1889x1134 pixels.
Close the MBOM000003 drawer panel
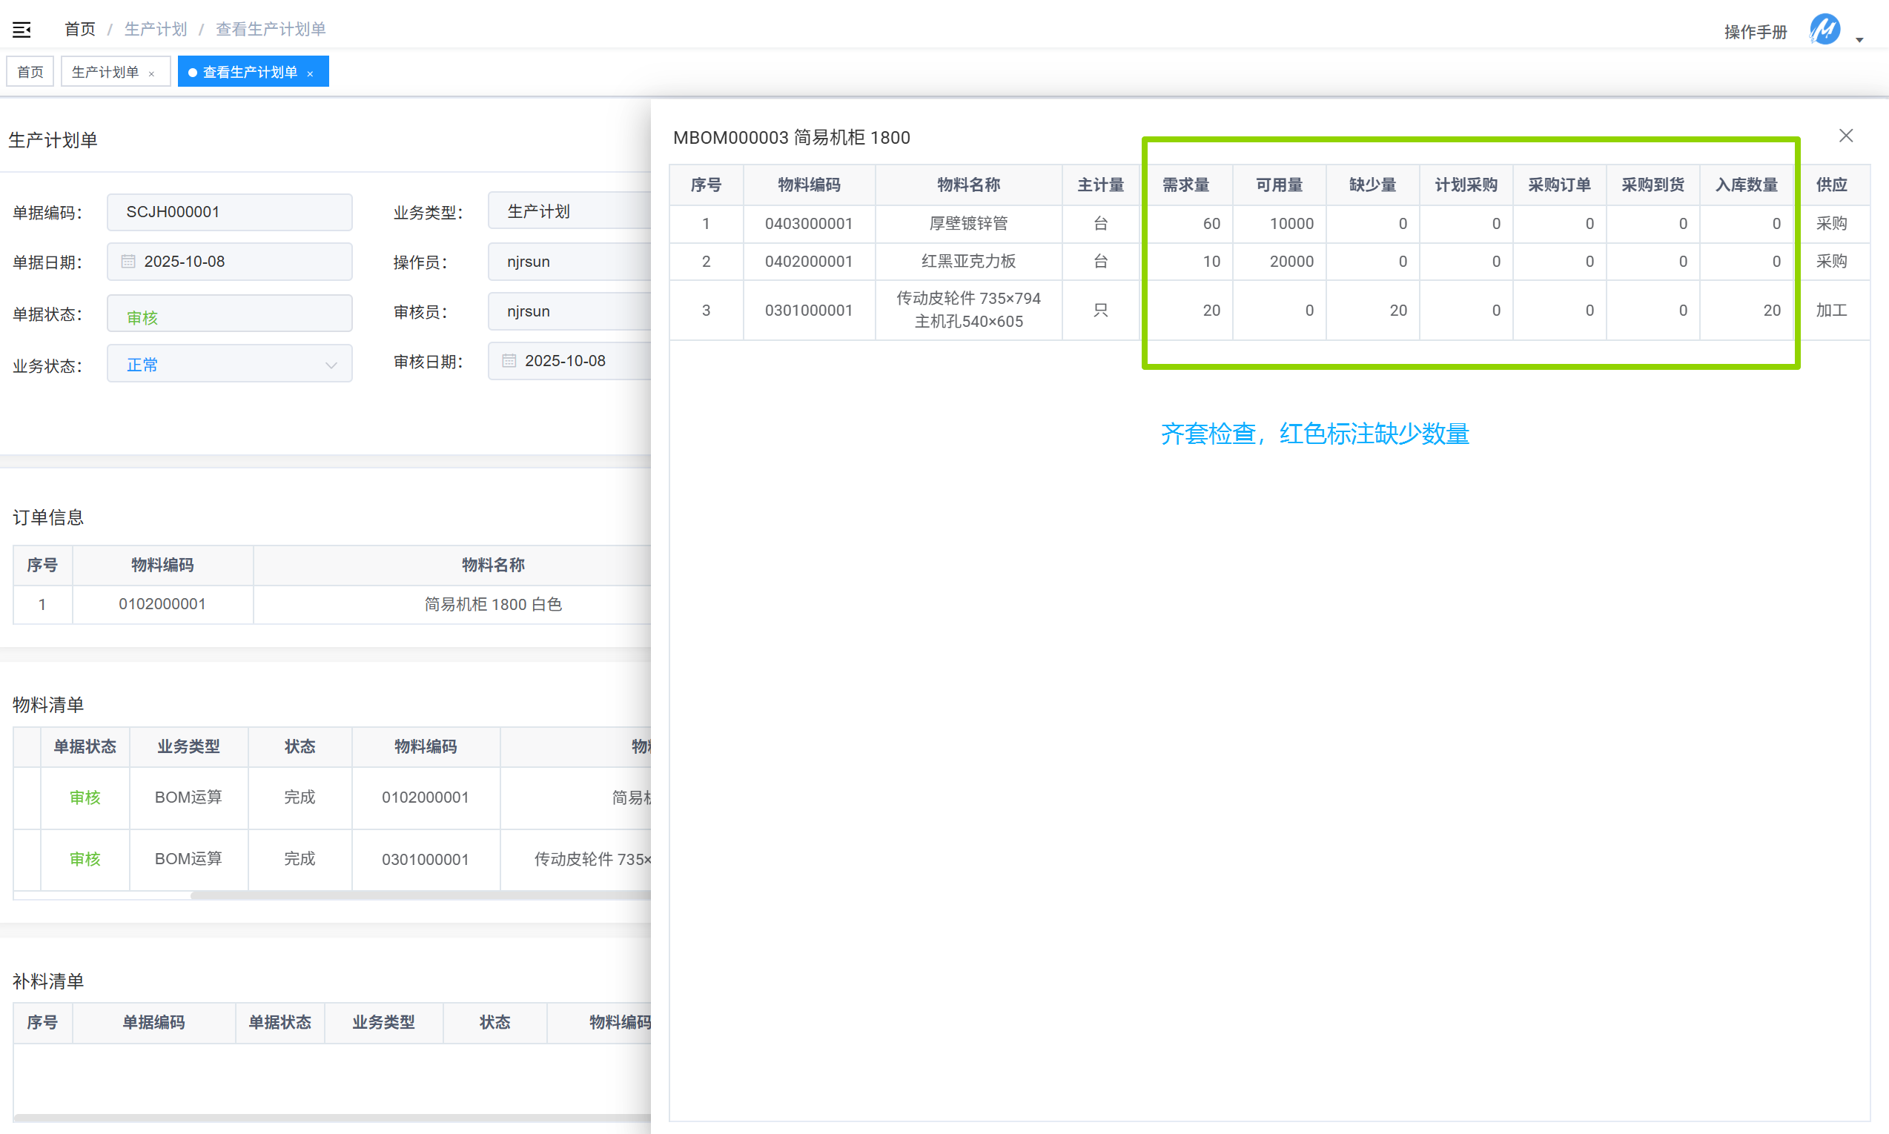(x=1845, y=136)
